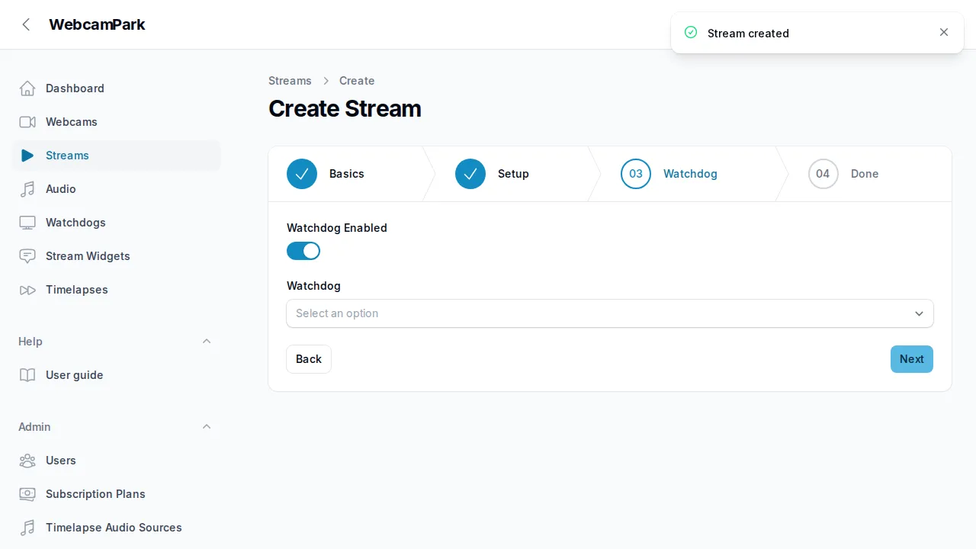This screenshot has height=549, width=976.
Task: Click the Subscription Plans banknote icon
Action: [27, 494]
